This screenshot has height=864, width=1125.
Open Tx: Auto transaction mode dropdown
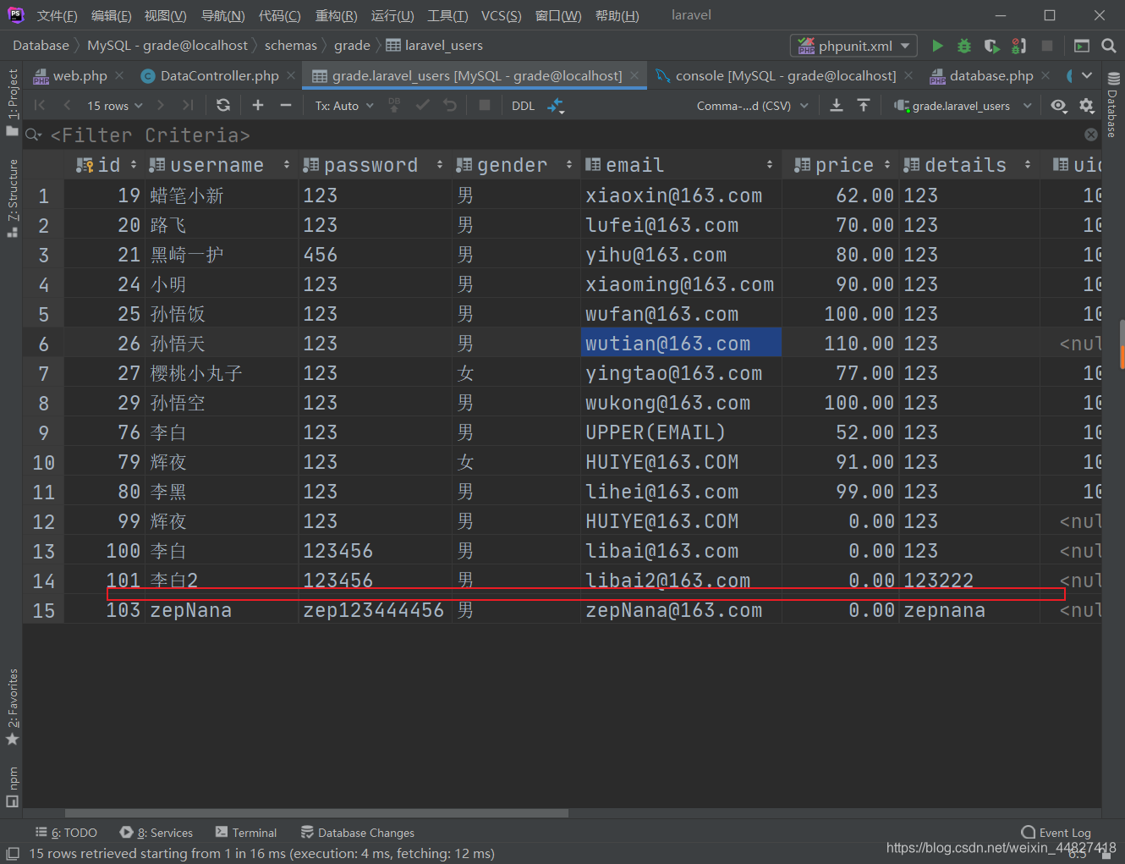pos(344,106)
